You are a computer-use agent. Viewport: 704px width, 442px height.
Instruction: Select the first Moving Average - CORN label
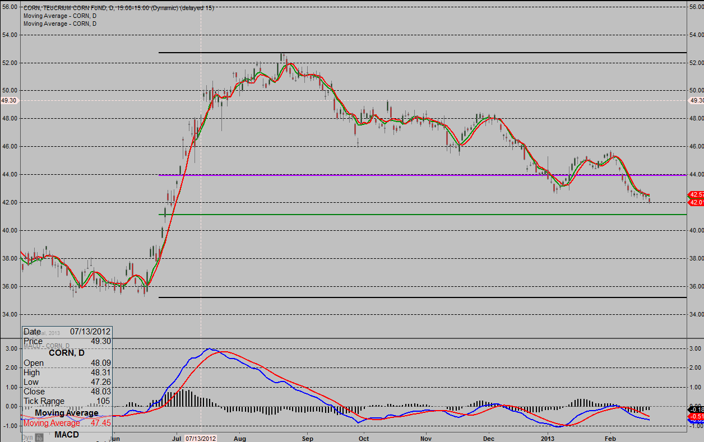(x=60, y=16)
